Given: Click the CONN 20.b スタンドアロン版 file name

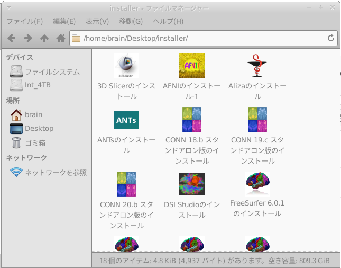Looking at the screenshot, I should point(126,215).
